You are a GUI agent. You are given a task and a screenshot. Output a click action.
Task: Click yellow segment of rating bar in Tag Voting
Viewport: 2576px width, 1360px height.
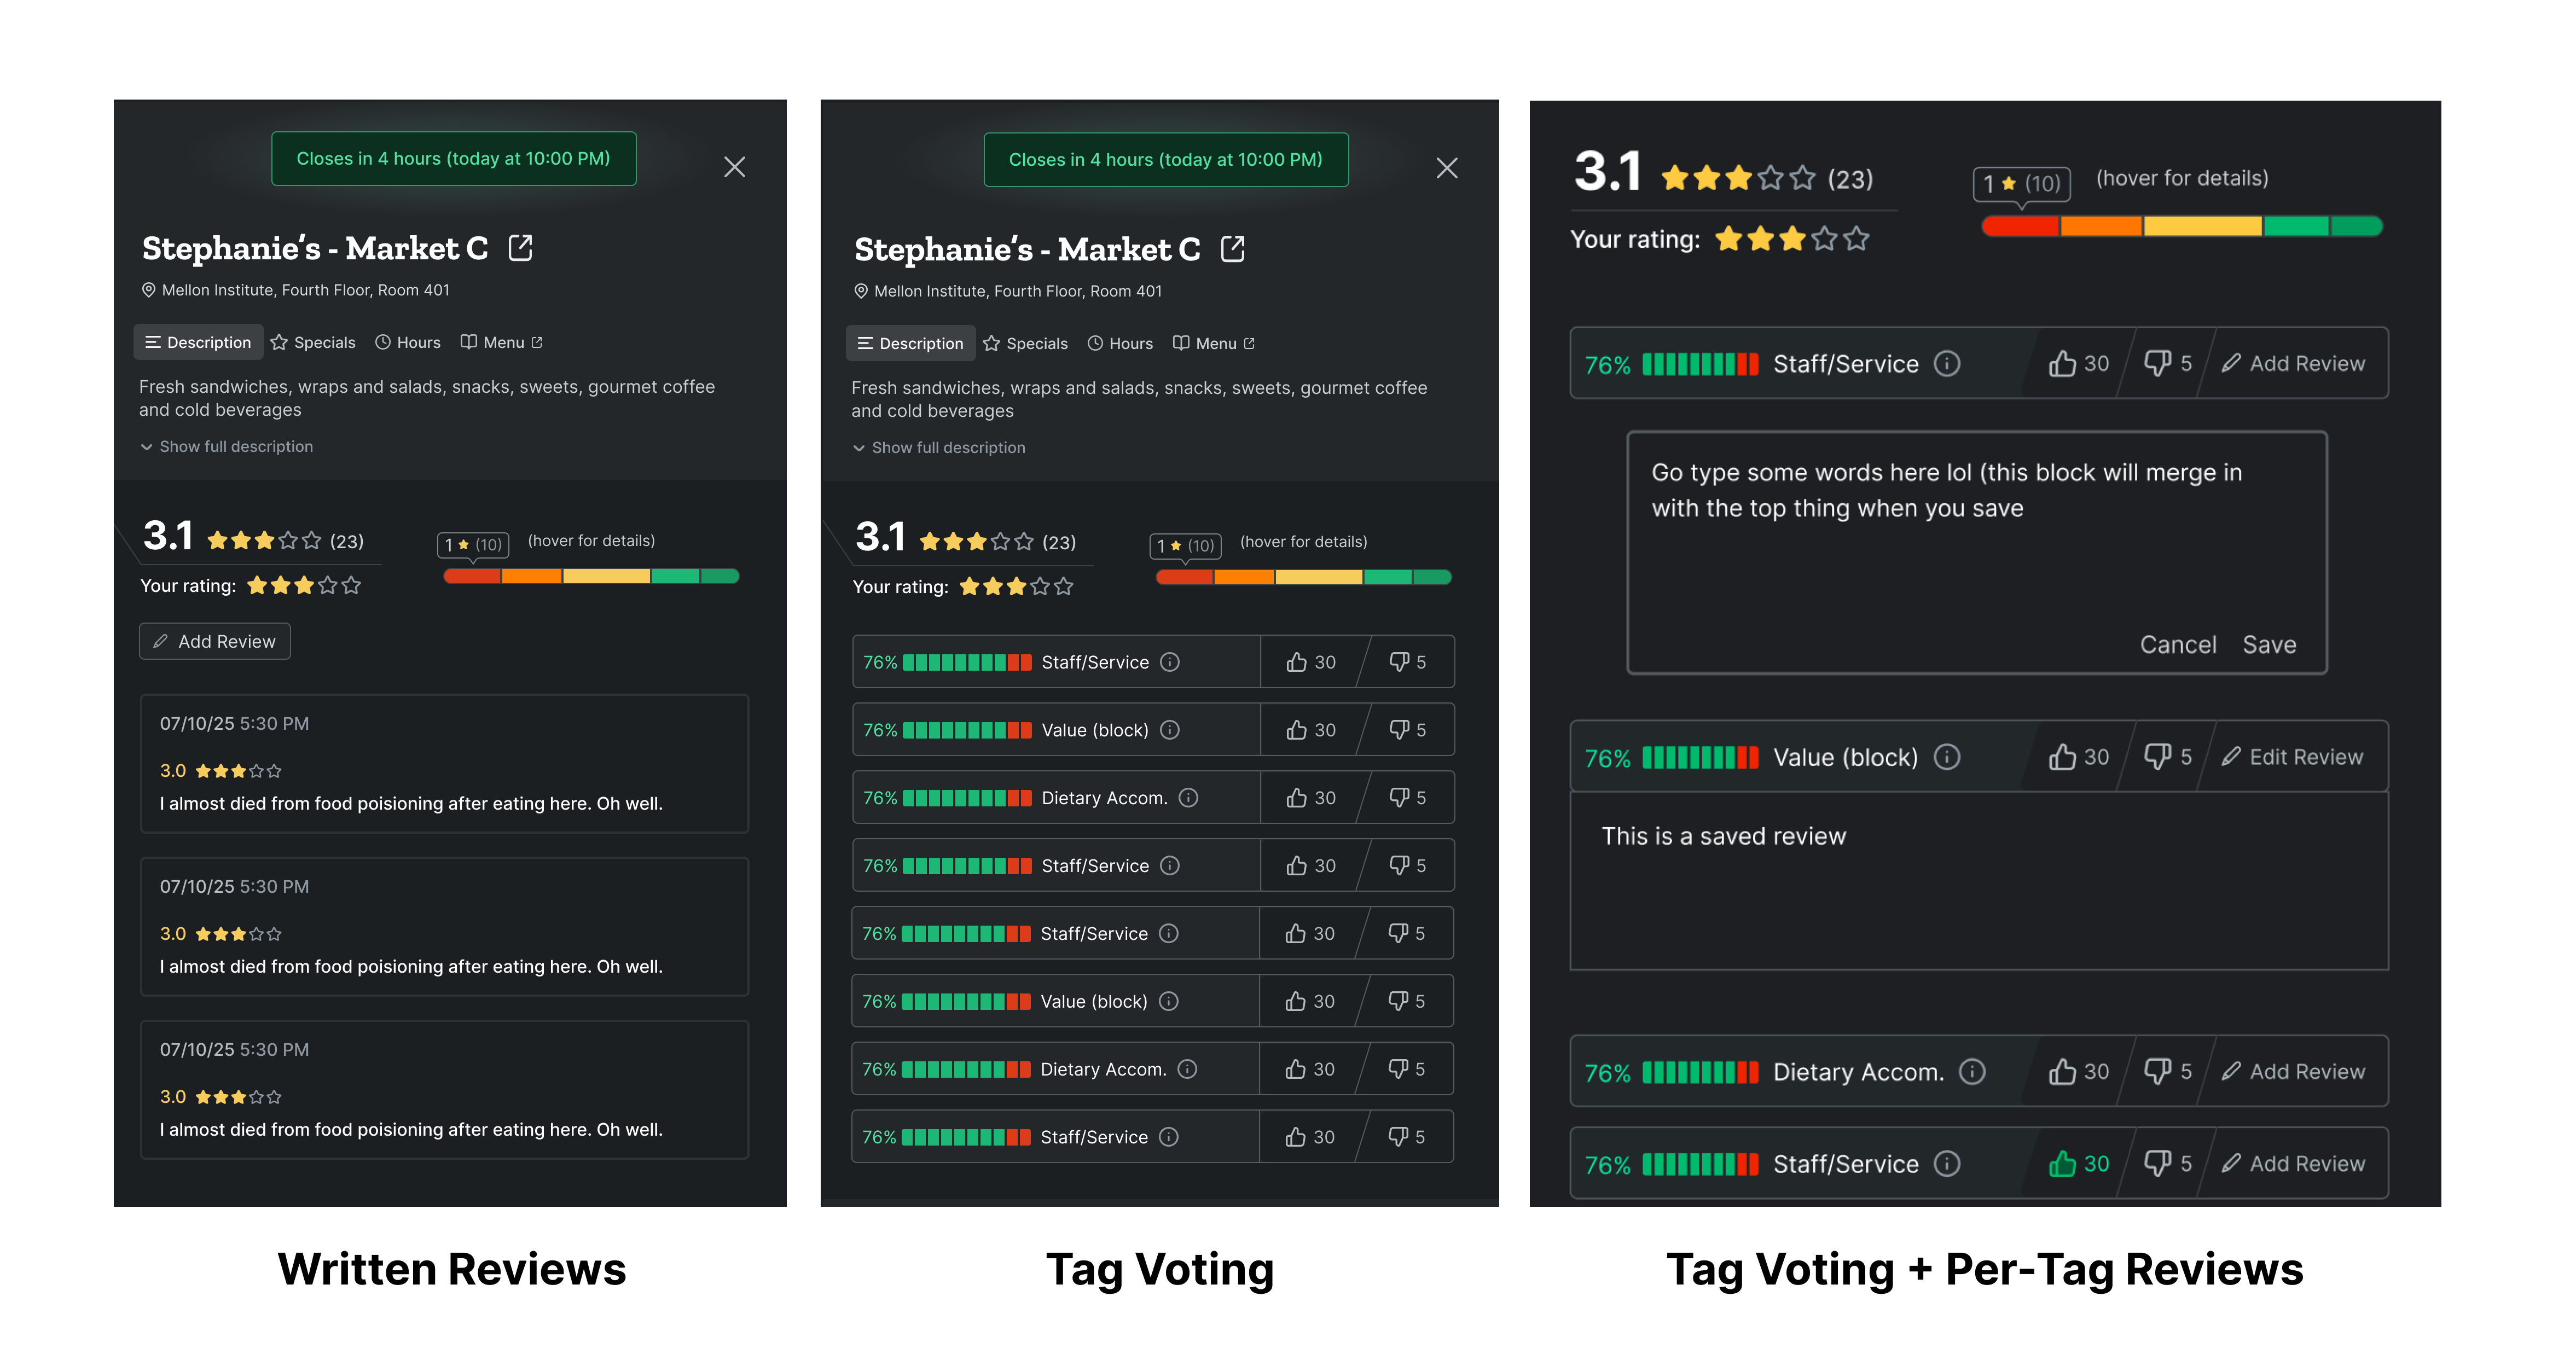(x=1318, y=577)
